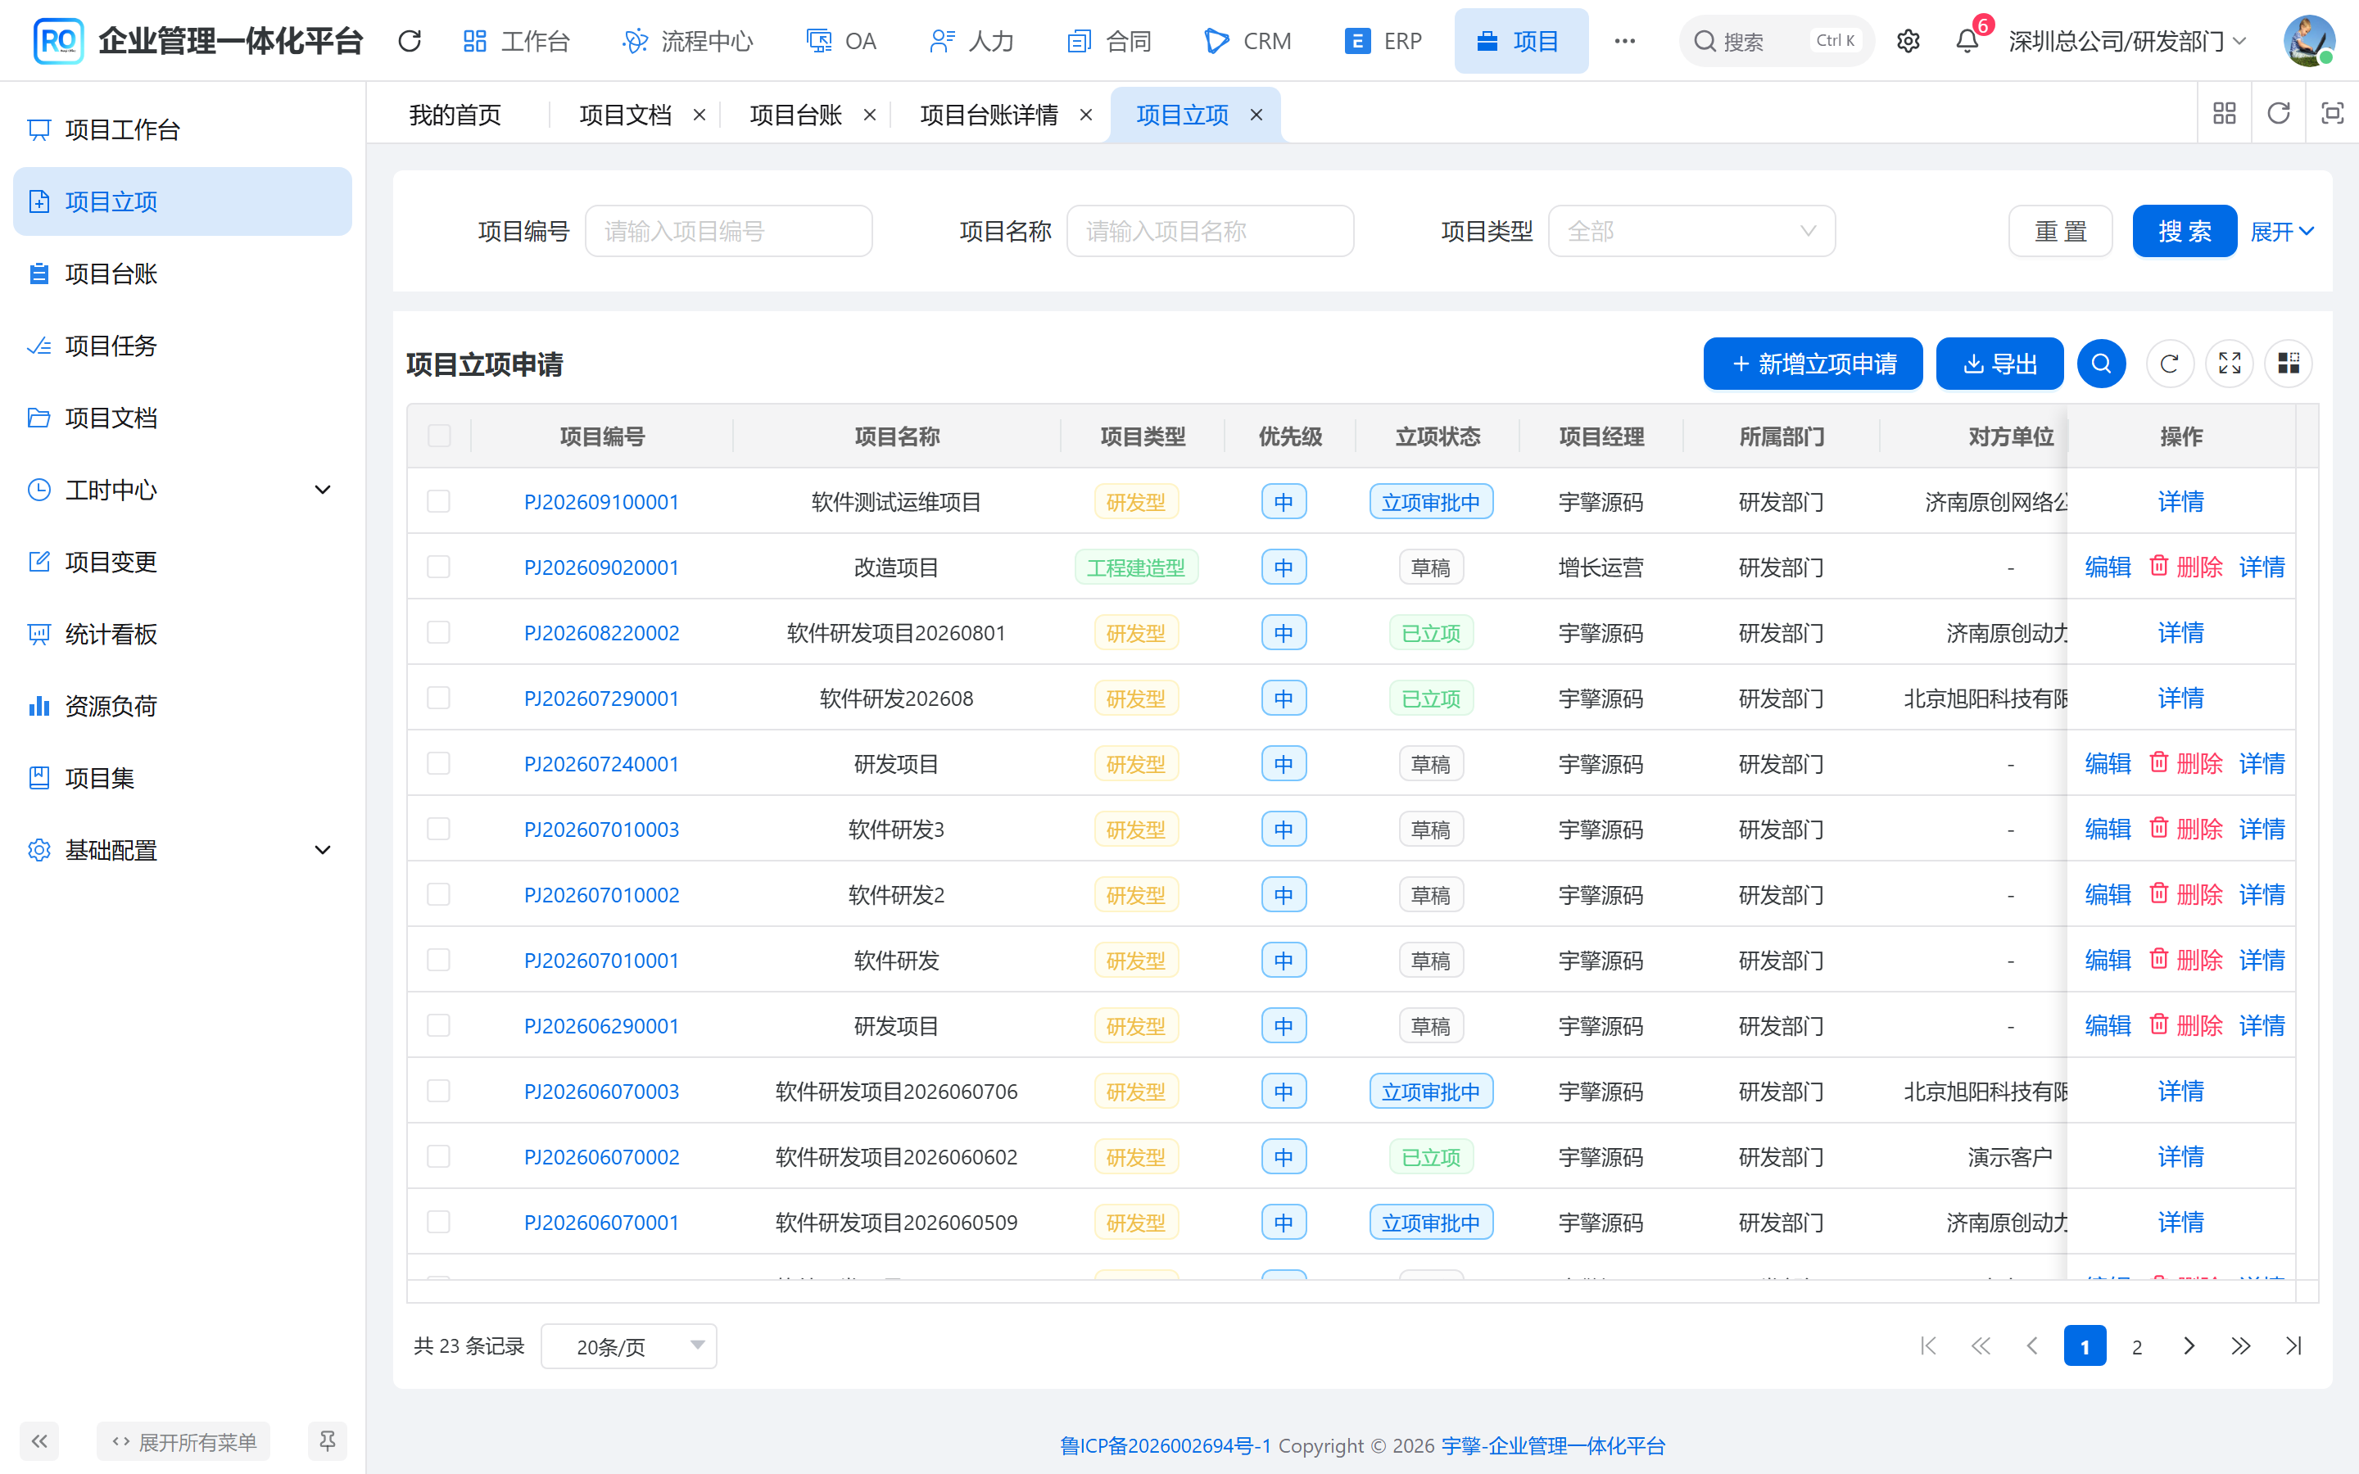Select checkbox for row PJ202608220002
This screenshot has width=2359, height=1474.
[439, 631]
